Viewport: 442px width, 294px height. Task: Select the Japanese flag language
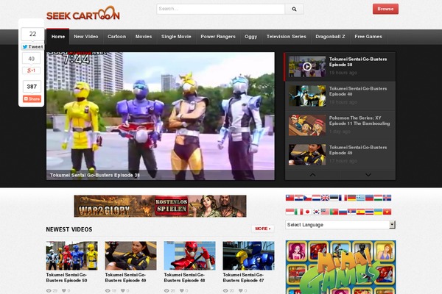pyautogui.click(x=307, y=212)
